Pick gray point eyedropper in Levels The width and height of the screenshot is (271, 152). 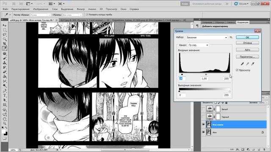pyautogui.click(x=247, y=64)
